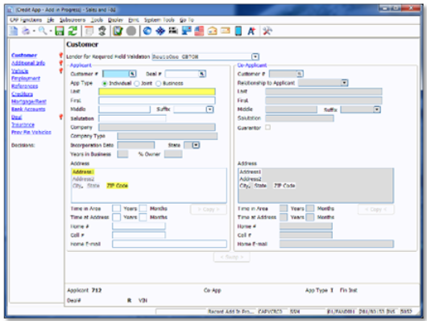Click the letter A with plus icon
Image resolution: width=427 pixels, height=321 pixels.
pos(251,31)
